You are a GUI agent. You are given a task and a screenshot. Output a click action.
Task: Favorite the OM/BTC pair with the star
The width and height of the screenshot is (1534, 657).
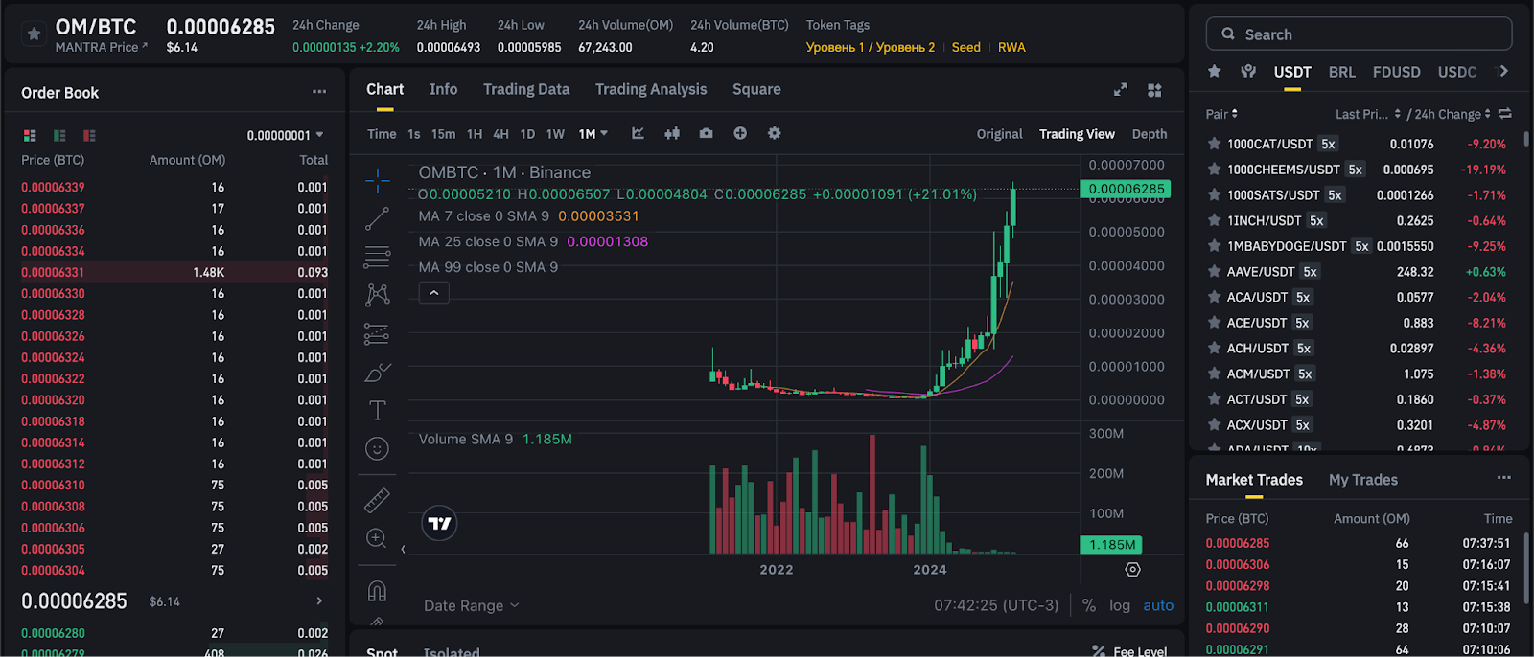[x=34, y=34]
